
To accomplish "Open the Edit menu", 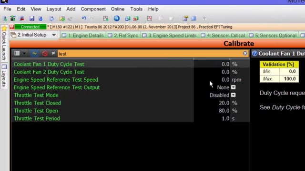I will click(21, 9).
